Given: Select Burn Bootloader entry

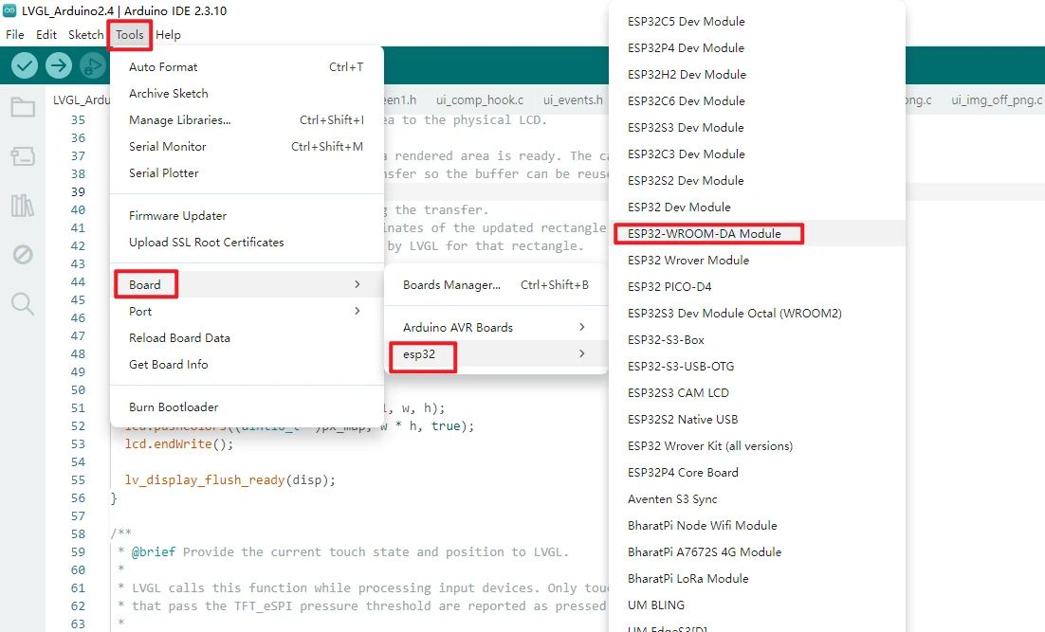Looking at the screenshot, I should 247,406.
